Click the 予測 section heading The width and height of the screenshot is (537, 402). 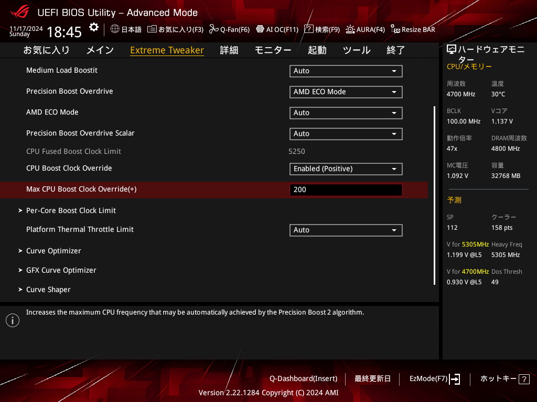click(454, 200)
